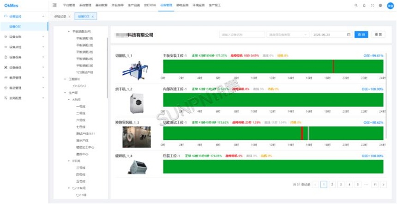Toggle the fullscreen icon in the header
The width and height of the screenshot is (397, 204).
coord(372,6)
